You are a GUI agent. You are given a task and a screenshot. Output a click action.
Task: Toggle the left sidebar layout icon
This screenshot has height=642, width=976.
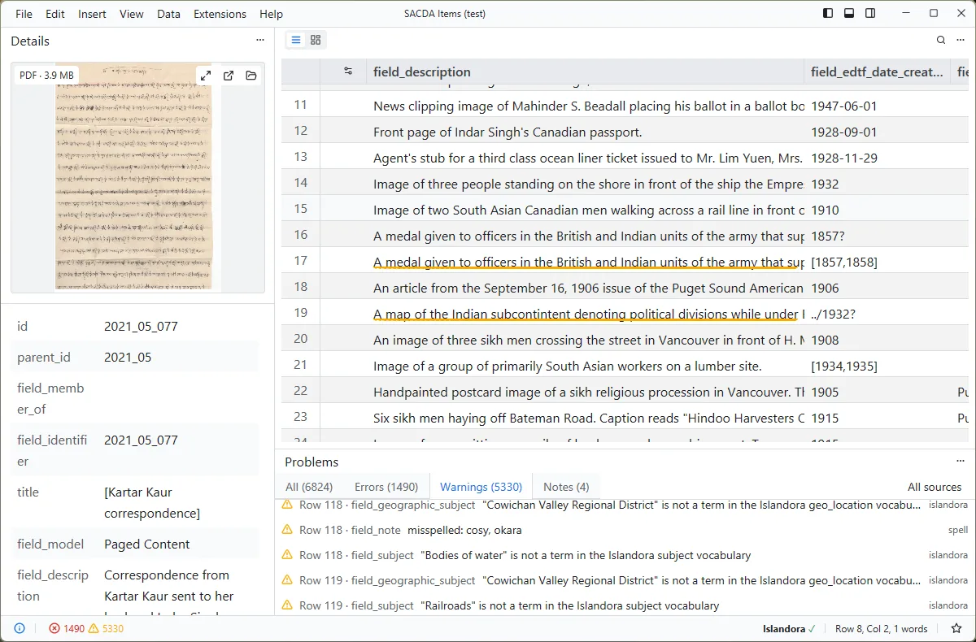828,13
